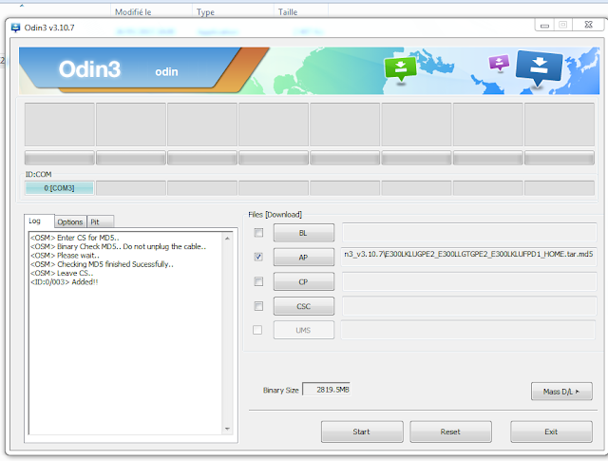Exit the Odin application
The width and height of the screenshot is (608, 461).
551,432
